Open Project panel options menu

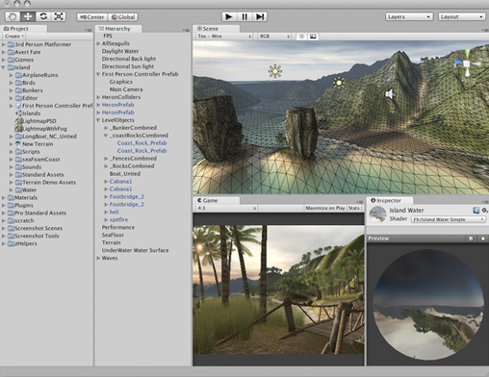click(x=89, y=30)
